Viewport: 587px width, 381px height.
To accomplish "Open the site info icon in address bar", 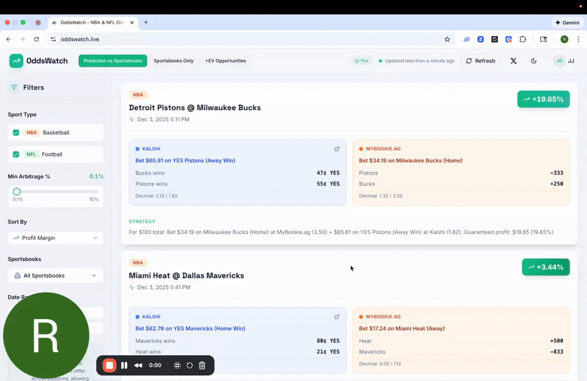I will (x=53, y=39).
